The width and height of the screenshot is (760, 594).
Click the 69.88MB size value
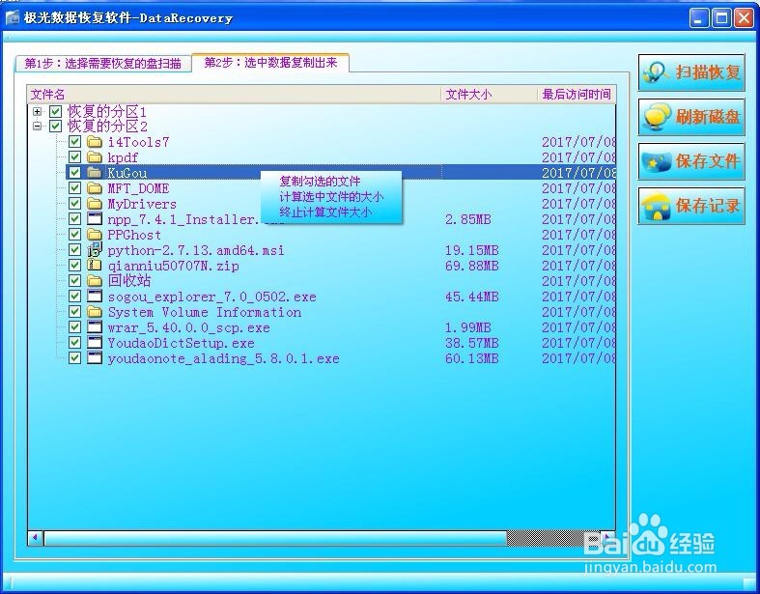[471, 266]
